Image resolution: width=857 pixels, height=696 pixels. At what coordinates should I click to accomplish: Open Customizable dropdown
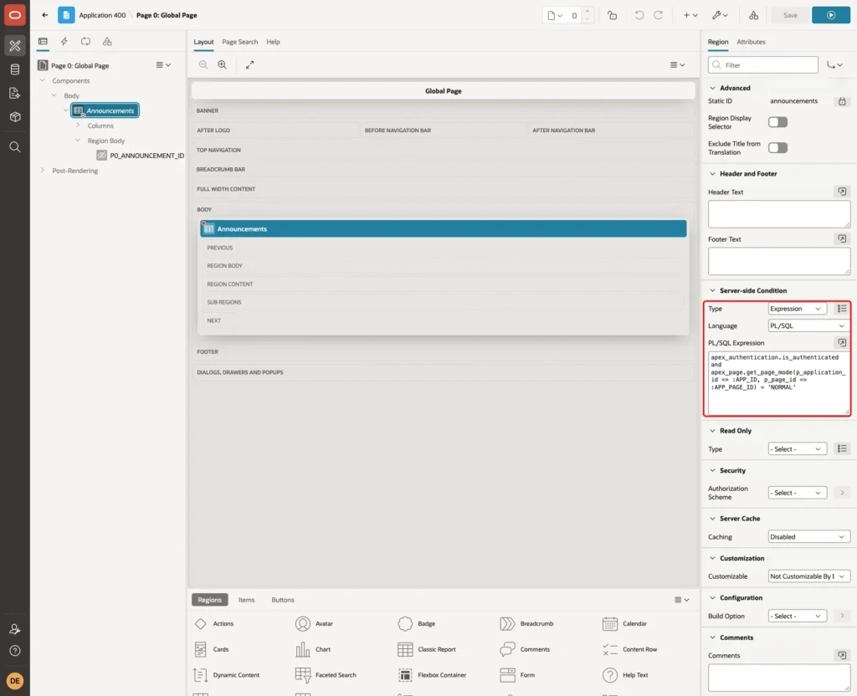click(x=809, y=576)
